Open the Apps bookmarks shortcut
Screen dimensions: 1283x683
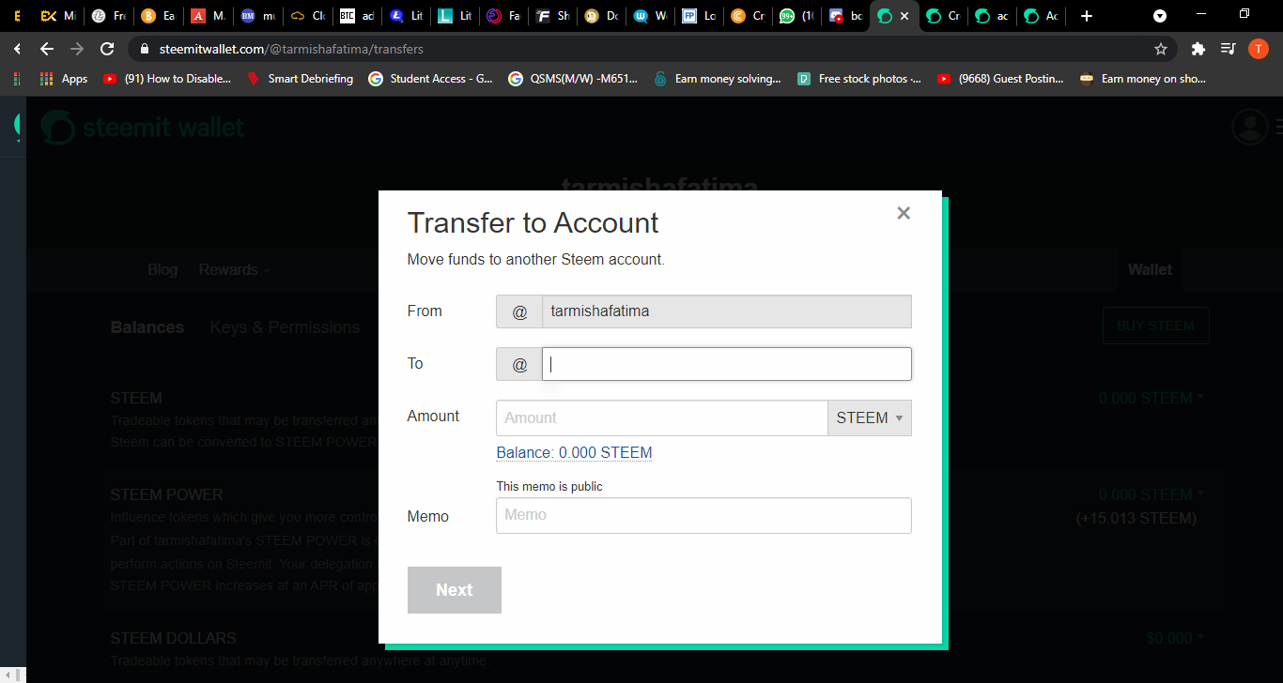[64, 79]
